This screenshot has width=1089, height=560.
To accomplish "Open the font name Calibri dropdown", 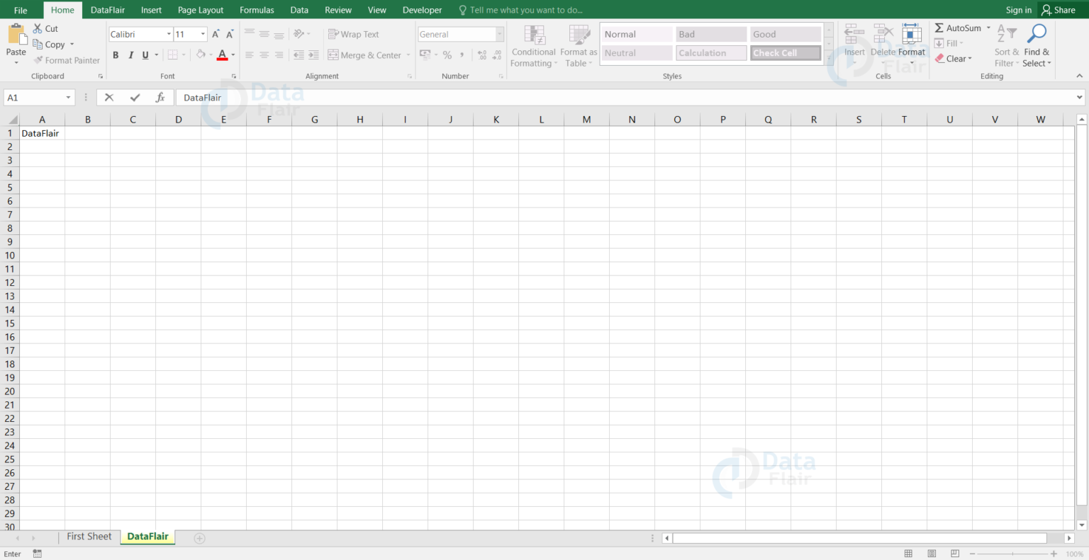I will (169, 34).
